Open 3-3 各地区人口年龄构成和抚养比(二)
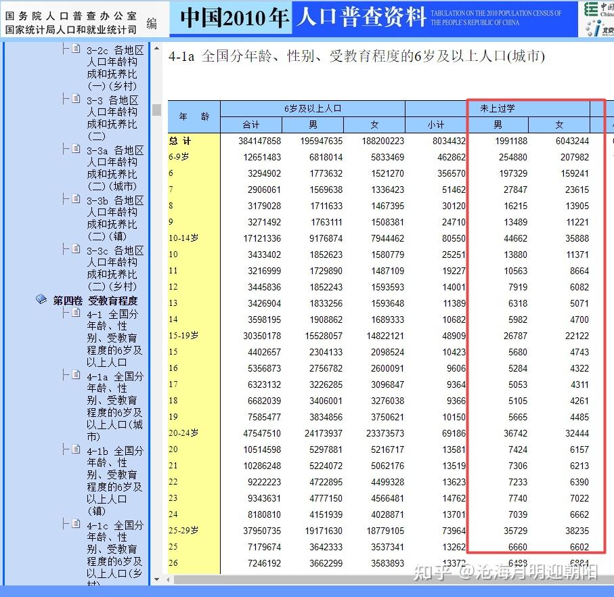 click(112, 118)
